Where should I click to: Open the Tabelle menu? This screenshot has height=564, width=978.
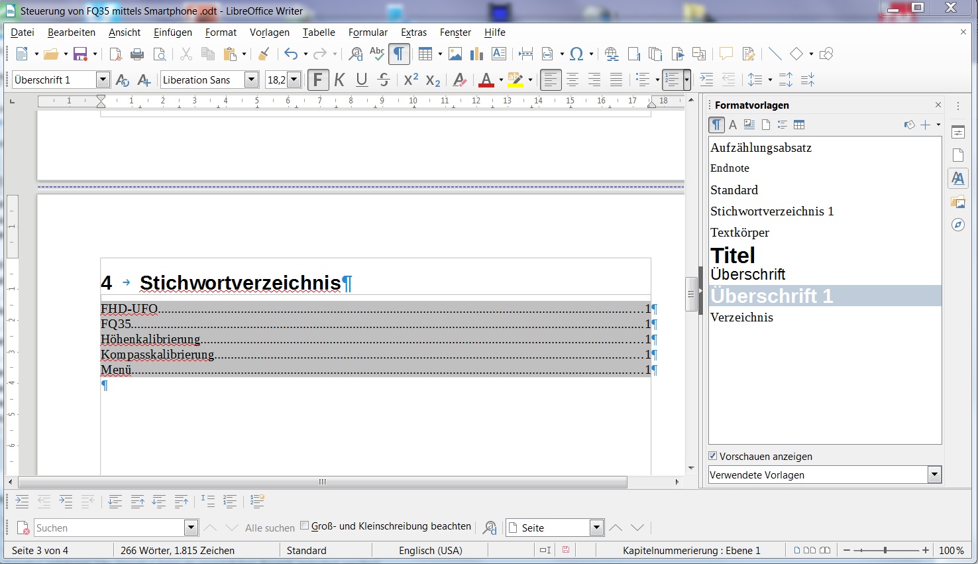pyautogui.click(x=319, y=32)
